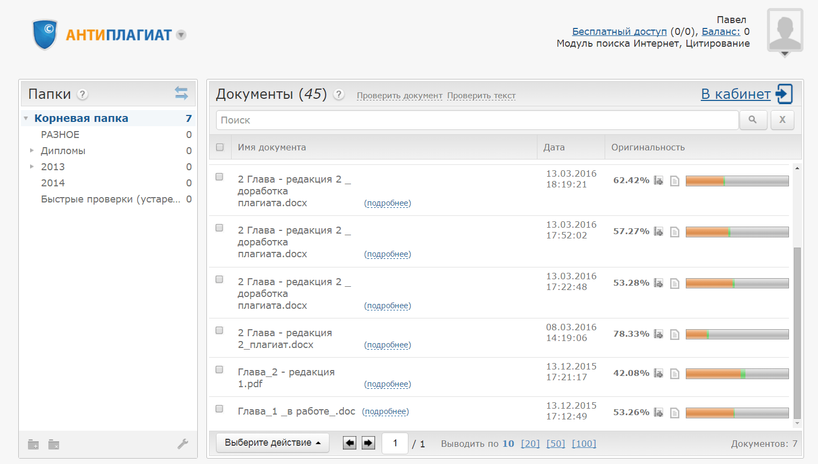Click the document page icon in the 53.26% row
The width and height of the screenshot is (818, 464).
(675, 413)
